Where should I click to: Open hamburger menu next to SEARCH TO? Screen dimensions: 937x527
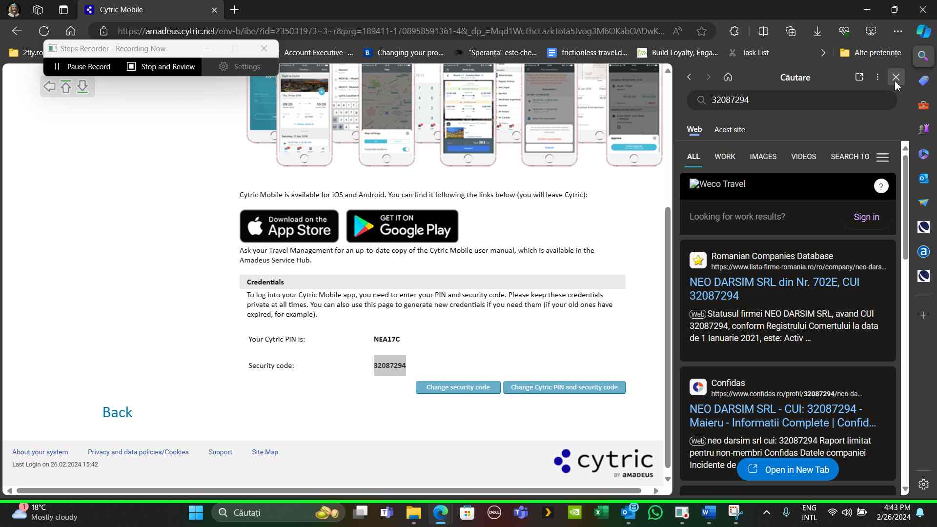click(882, 157)
